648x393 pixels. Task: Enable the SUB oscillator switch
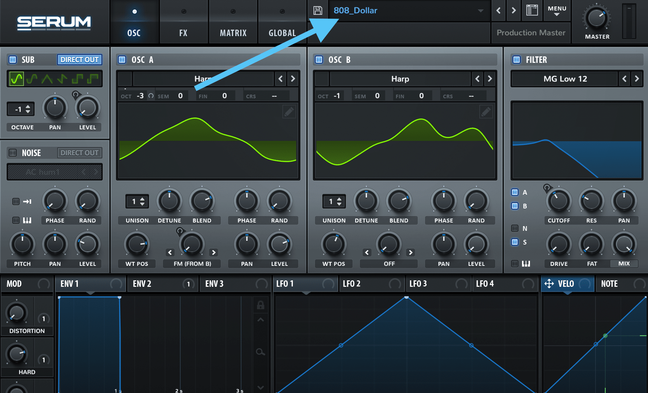tap(13, 60)
